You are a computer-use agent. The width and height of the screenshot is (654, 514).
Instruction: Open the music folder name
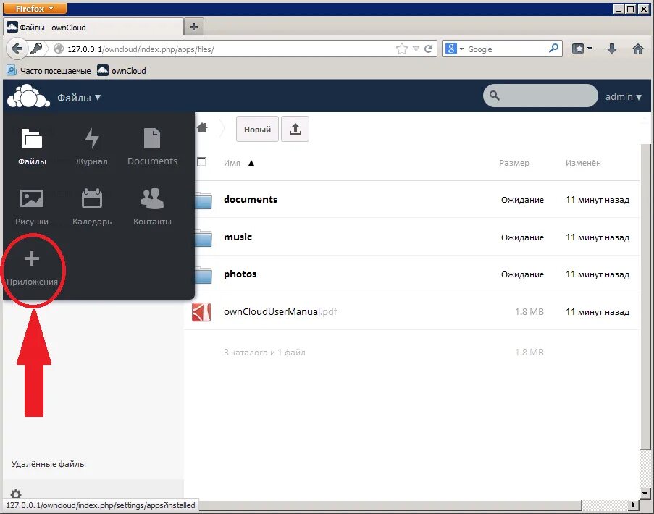click(x=238, y=237)
